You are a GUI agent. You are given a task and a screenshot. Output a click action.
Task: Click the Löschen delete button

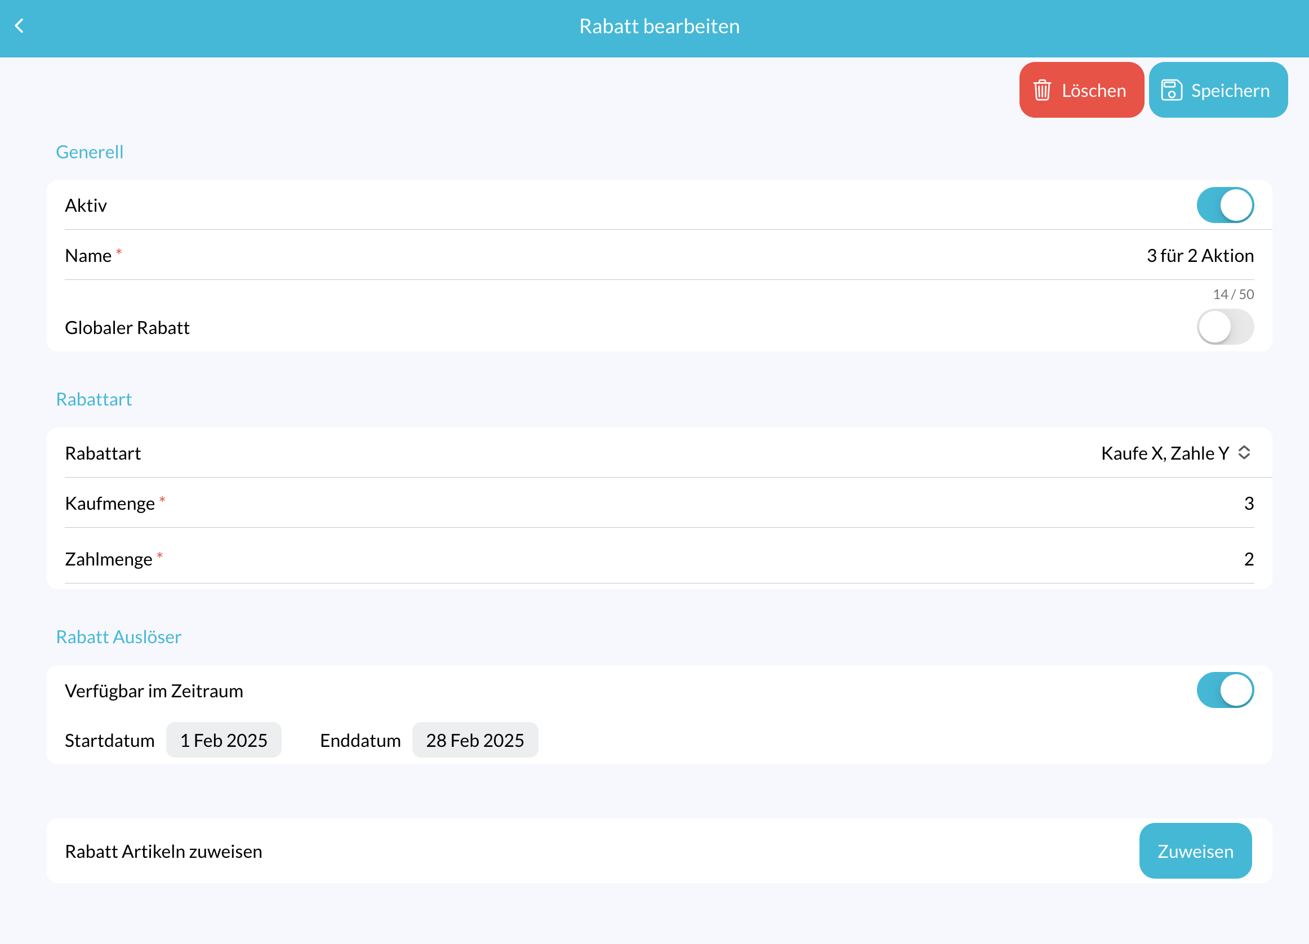point(1081,90)
